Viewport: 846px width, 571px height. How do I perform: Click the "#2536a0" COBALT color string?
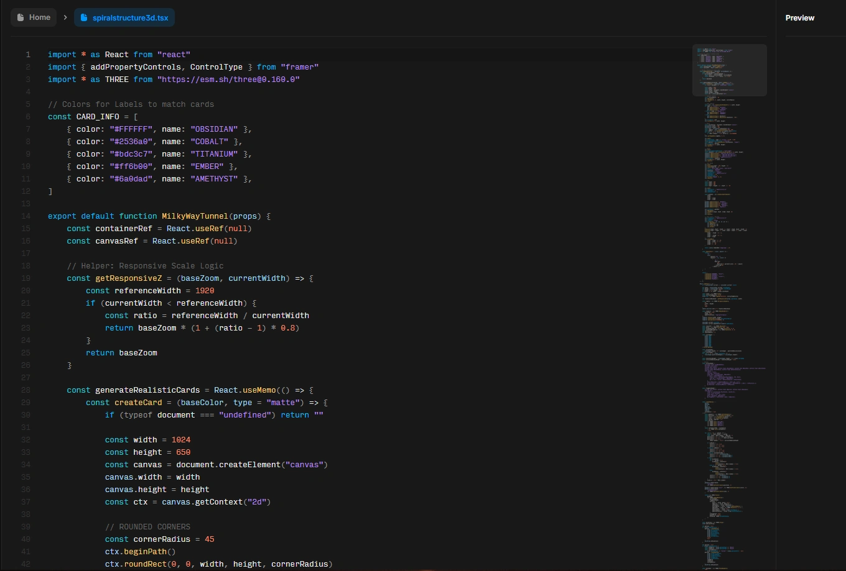coord(131,142)
